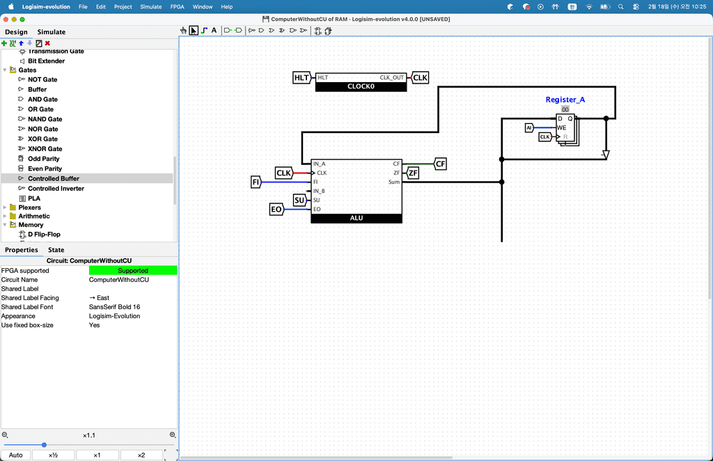Switch to the State tab

click(56, 250)
